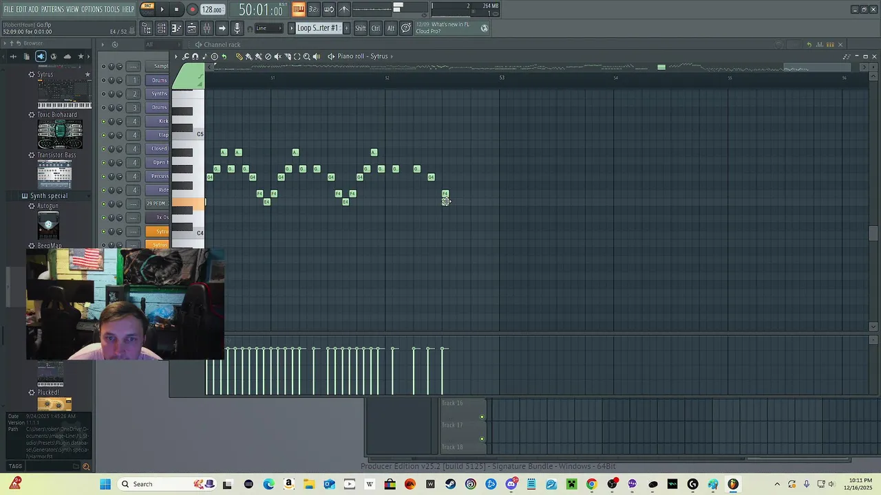The width and height of the screenshot is (881, 495).
Task: Mute the Kick channel with its green LED
Action: tap(103, 121)
